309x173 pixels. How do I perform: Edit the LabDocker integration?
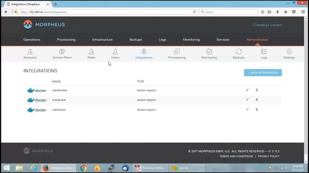click(247, 110)
